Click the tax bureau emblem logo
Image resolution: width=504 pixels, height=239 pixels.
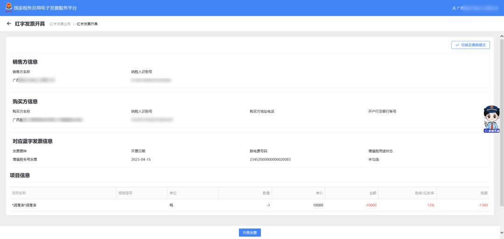9,8
